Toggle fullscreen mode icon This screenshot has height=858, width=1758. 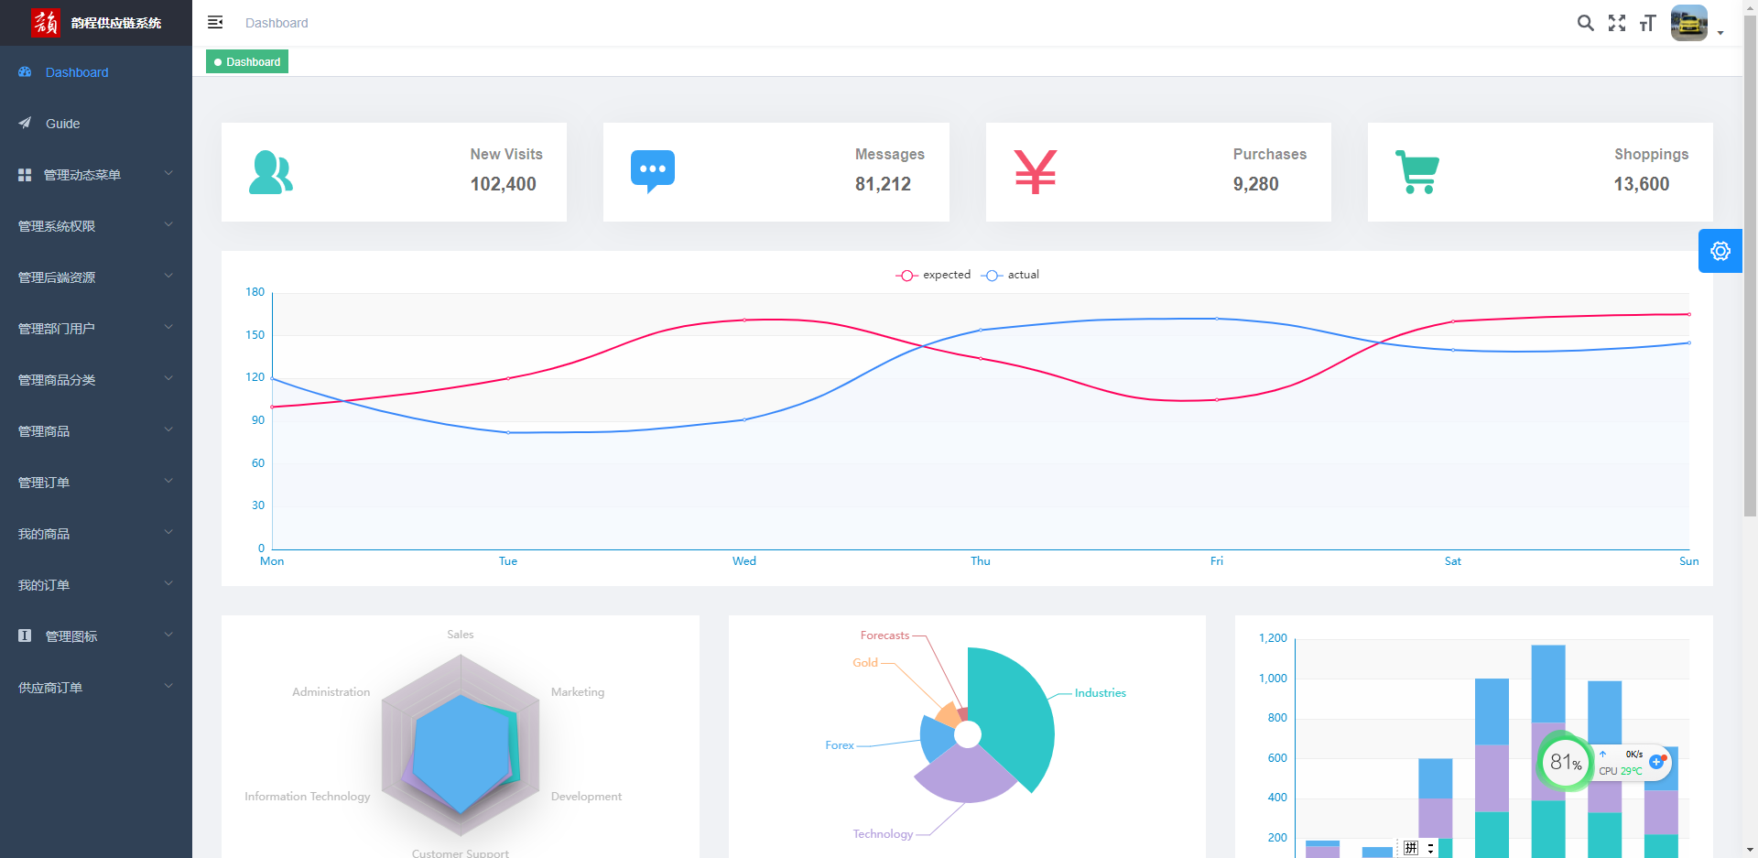[1617, 23]
